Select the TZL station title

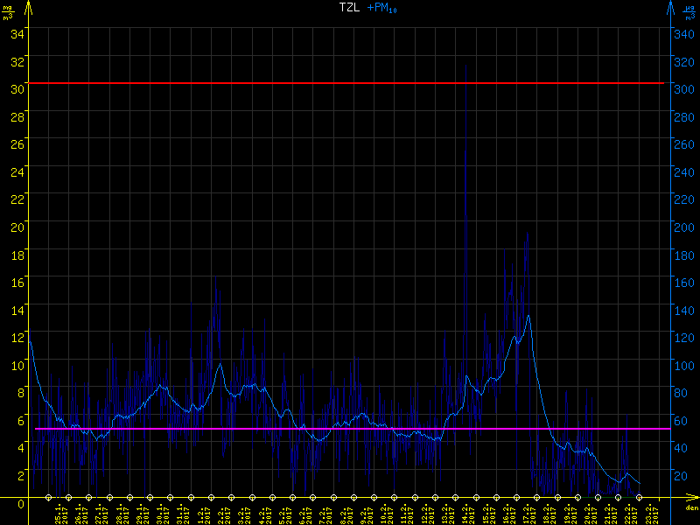[349, 8]
